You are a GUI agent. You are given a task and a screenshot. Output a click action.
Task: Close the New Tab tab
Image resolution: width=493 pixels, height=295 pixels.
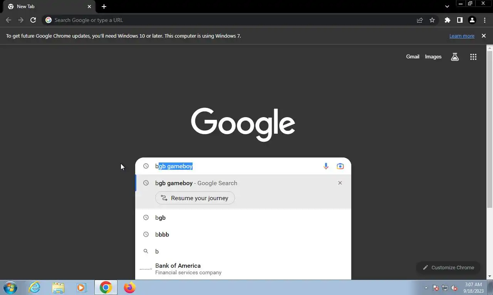pyautogui.click(x=89, y=7)
